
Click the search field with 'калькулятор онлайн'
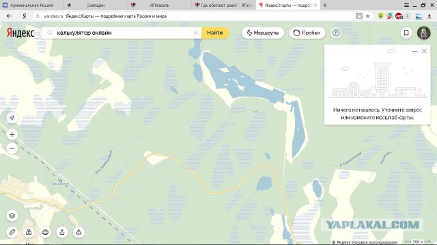coord(122,33)
